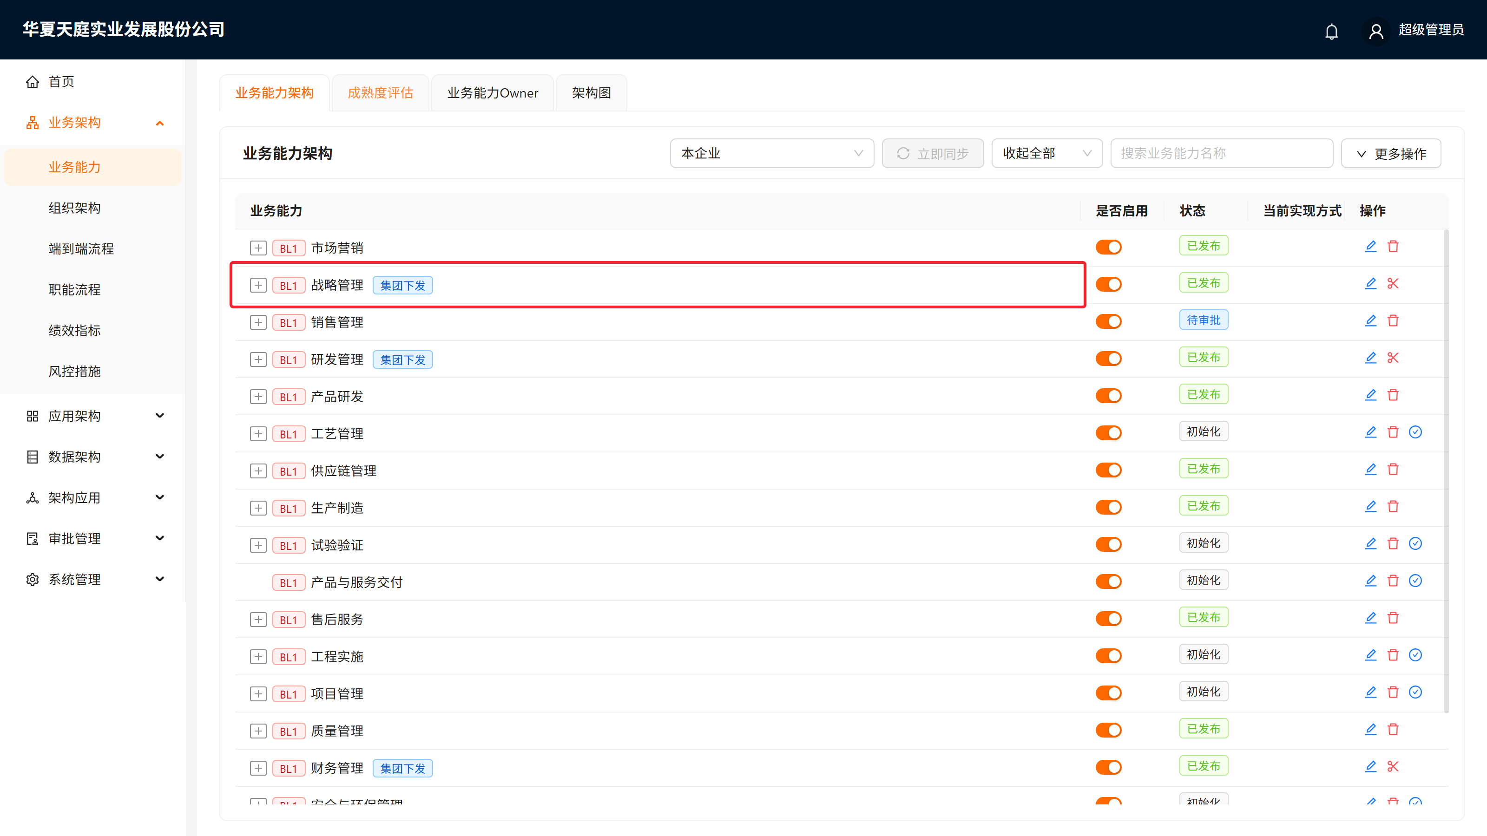Image resolution: width=1487 pixels, height=836 pixels.
Task: Click the 立即同步 button
Action: coord(932,153)
